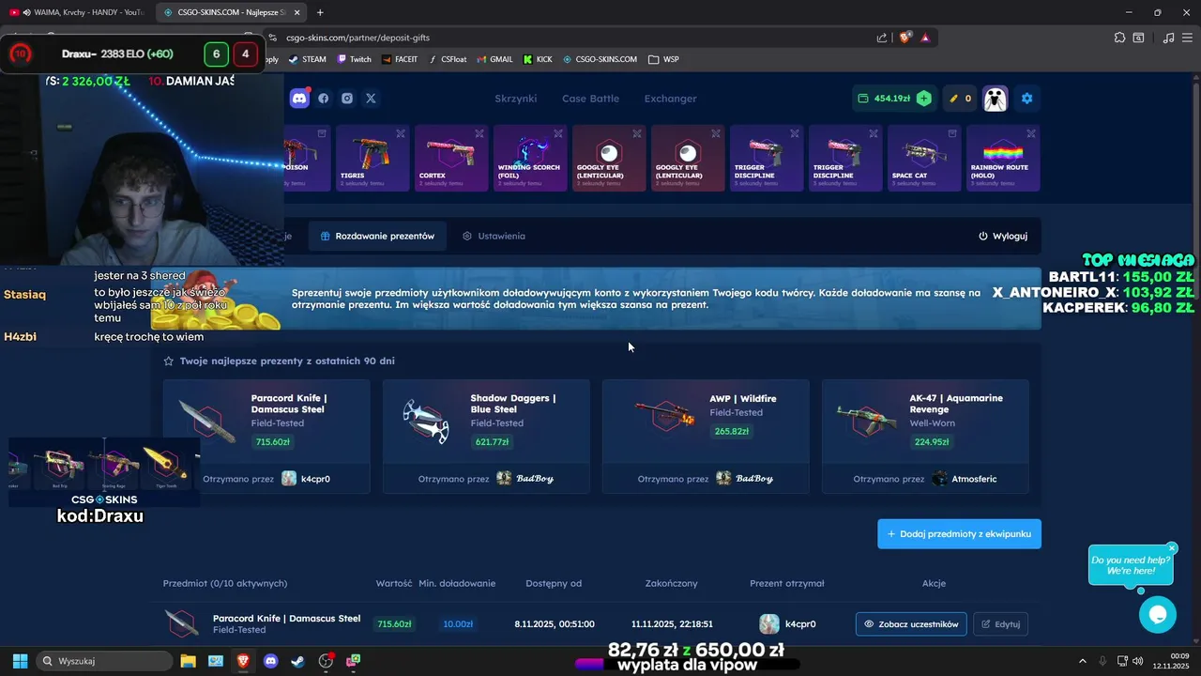Switch to the Rozdawanie prezentów tab
Image resolution: width=1201 pixels, height=676 pixels.
coord(377,236)
